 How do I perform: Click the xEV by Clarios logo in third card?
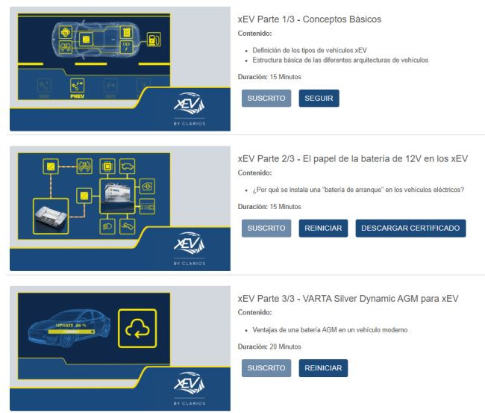coord(189,388)
